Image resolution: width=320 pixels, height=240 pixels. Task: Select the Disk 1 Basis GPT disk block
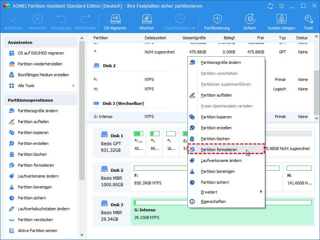tap(112, 143)
